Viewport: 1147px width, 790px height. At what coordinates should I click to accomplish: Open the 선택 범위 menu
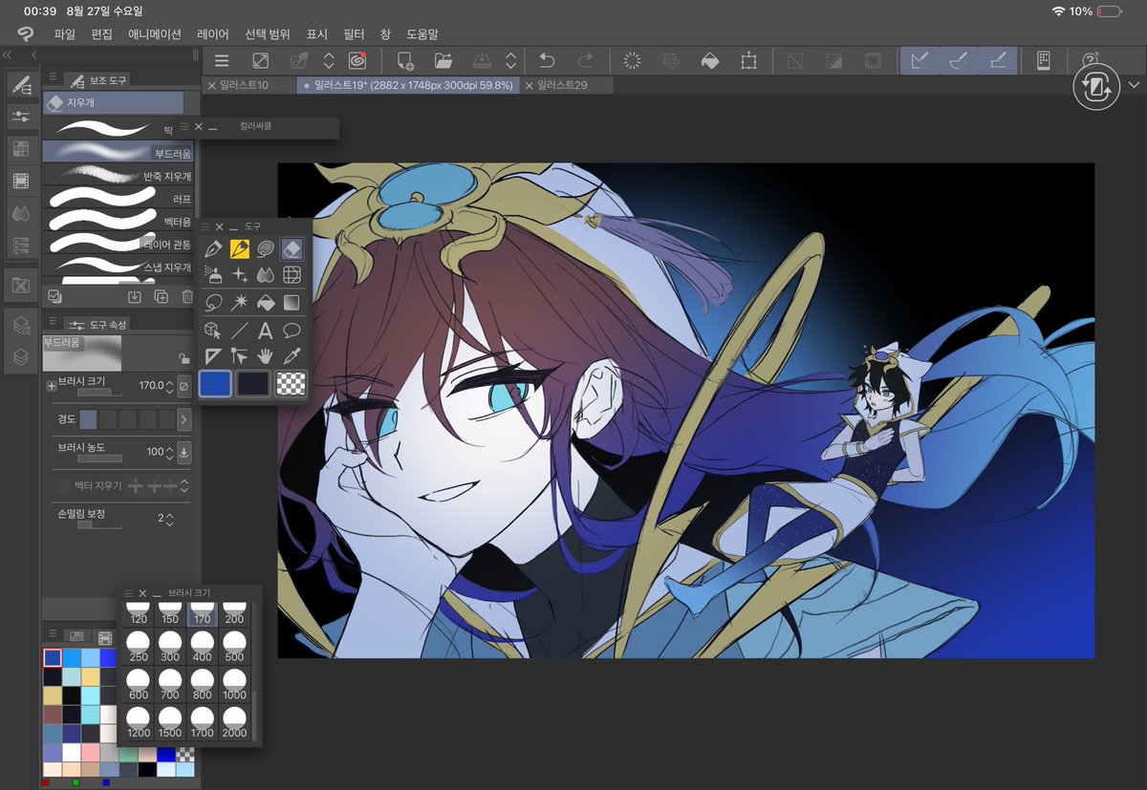point(268,33)
